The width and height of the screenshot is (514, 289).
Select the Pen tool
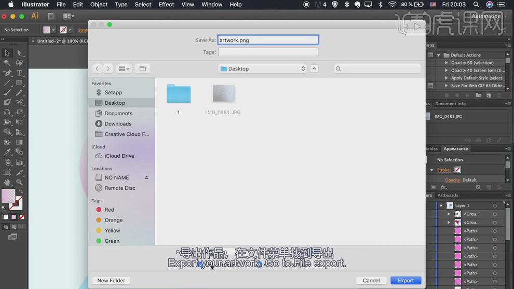[7, 73]
